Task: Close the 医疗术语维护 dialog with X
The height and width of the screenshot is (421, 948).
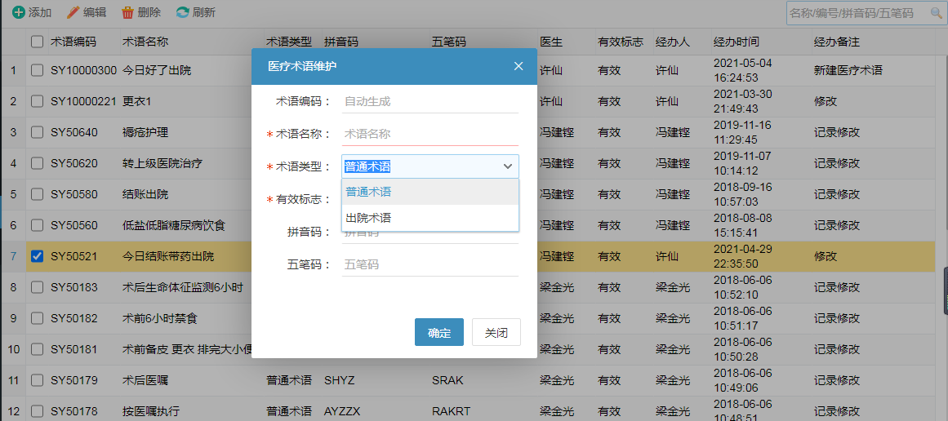Action: [x=519, y=66]
